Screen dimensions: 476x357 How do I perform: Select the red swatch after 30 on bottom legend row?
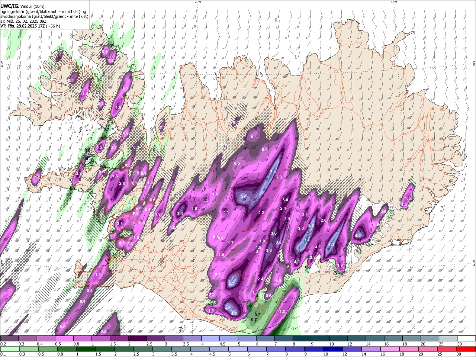466,349
